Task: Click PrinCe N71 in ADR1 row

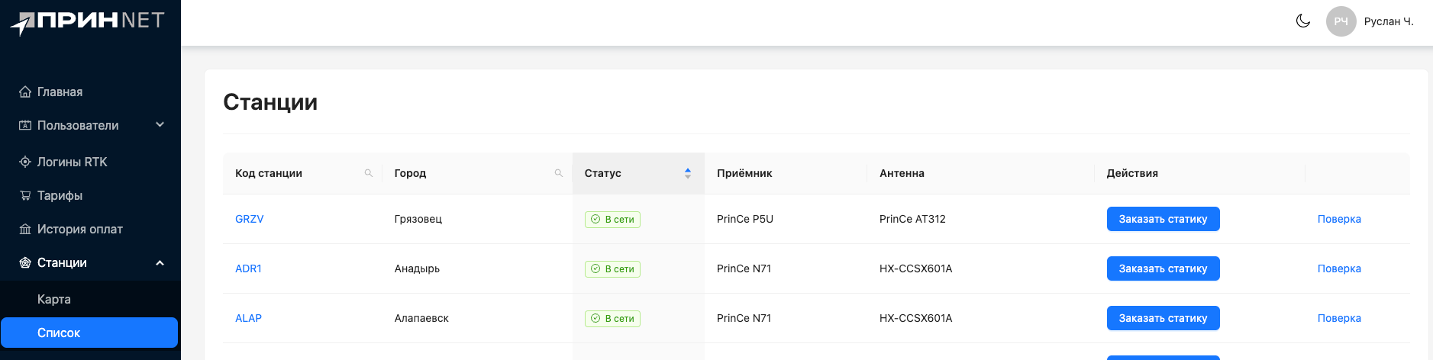Action: (744, 268)
